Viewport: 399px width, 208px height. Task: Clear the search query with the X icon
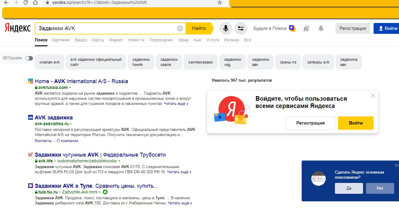pos(180,28)
